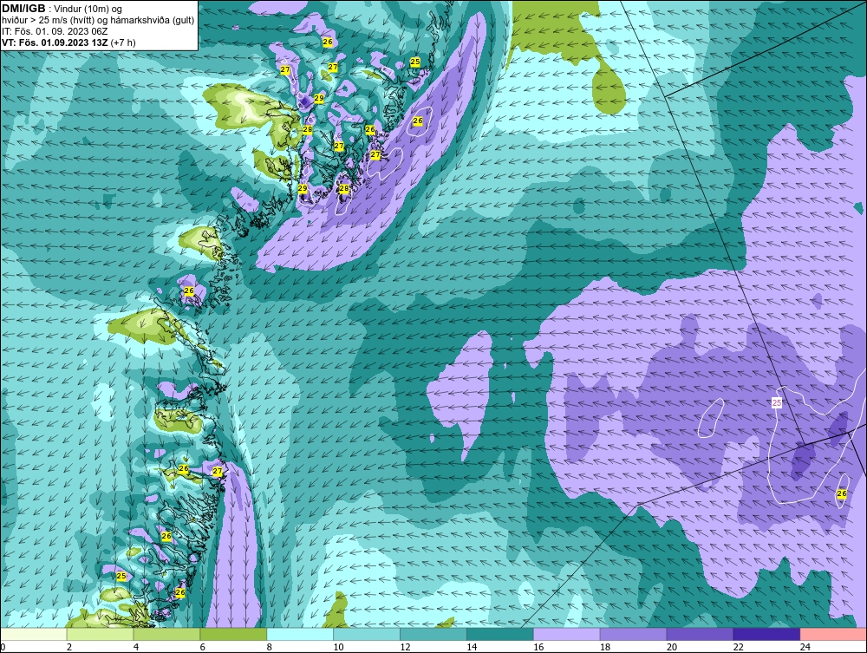Click the legend scale number "12"
The width and height of the screenshot is (867, 653).
[x=405, y=647]
